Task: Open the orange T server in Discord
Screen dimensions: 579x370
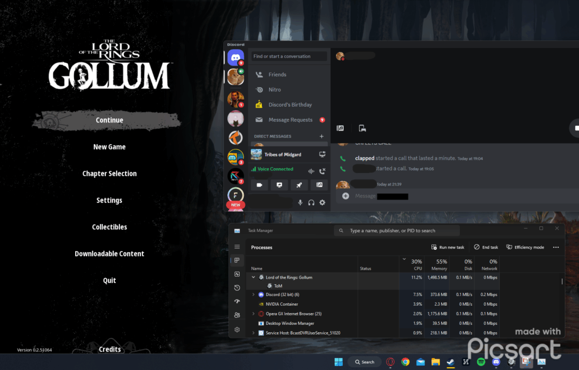Action: click(x=236, y=138)
